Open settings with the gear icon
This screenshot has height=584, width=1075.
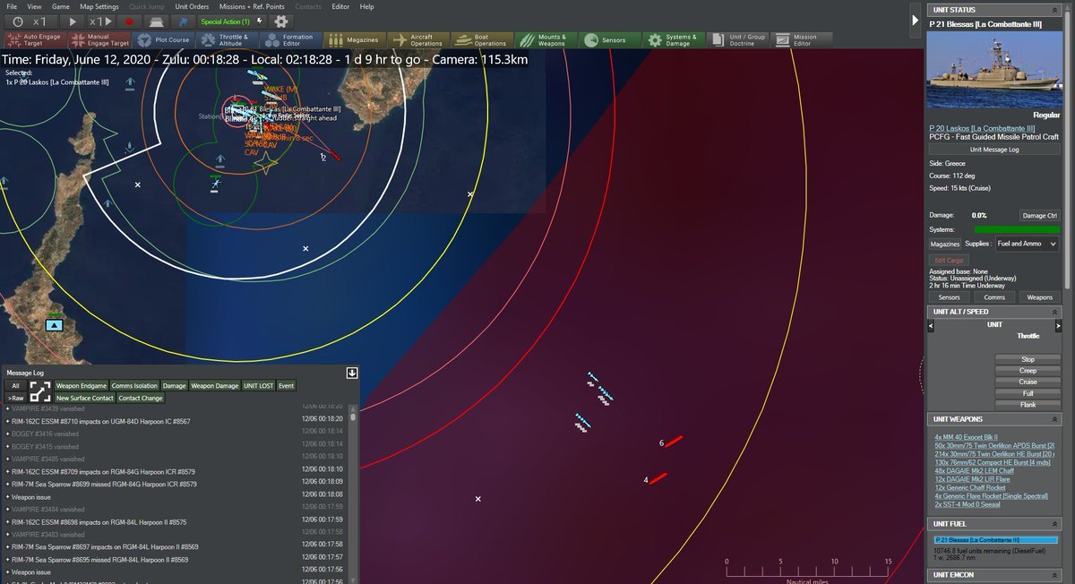[281, 21]
